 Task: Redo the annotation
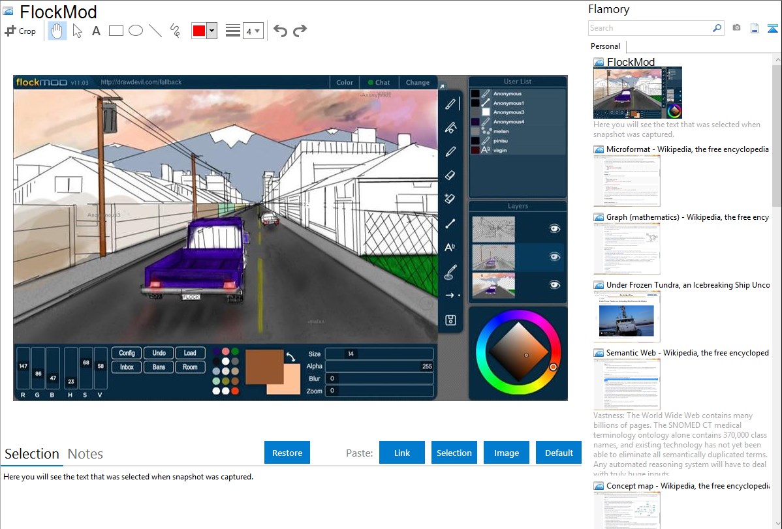(300, 31)
